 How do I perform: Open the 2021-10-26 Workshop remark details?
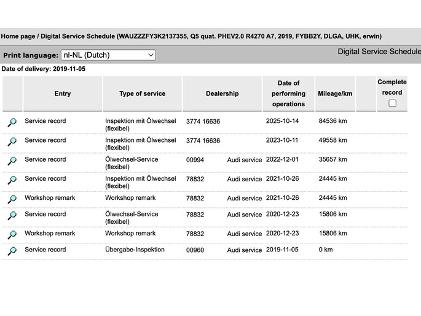(12, 199)
